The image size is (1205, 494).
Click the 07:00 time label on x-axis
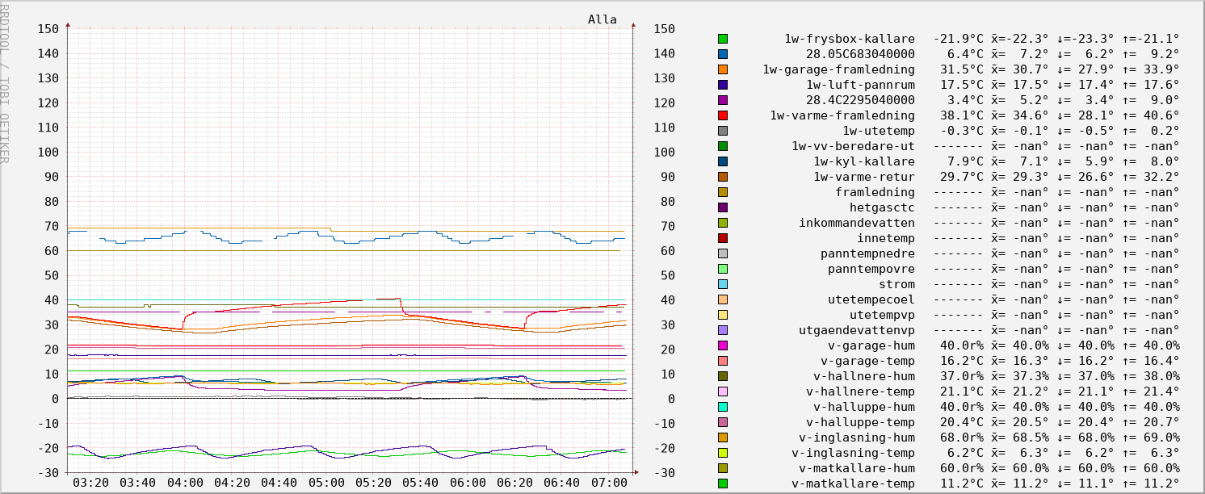pos(609,482)
